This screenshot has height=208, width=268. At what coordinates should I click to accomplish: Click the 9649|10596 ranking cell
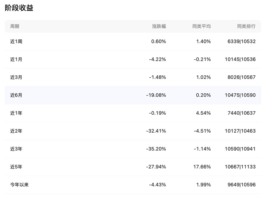(x=241, y=185)
